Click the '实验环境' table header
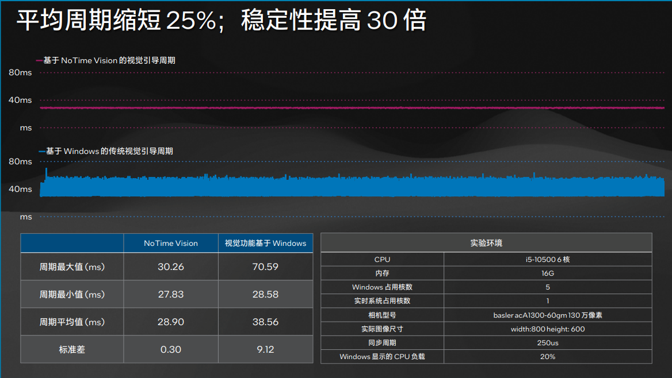 coord(486,243)
